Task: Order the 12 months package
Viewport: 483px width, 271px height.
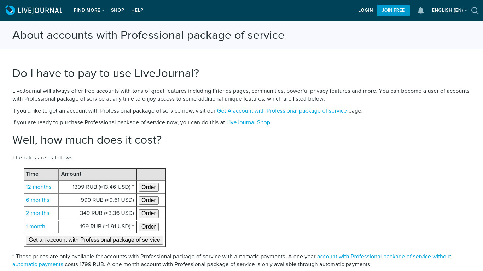Action: point(149,187)
